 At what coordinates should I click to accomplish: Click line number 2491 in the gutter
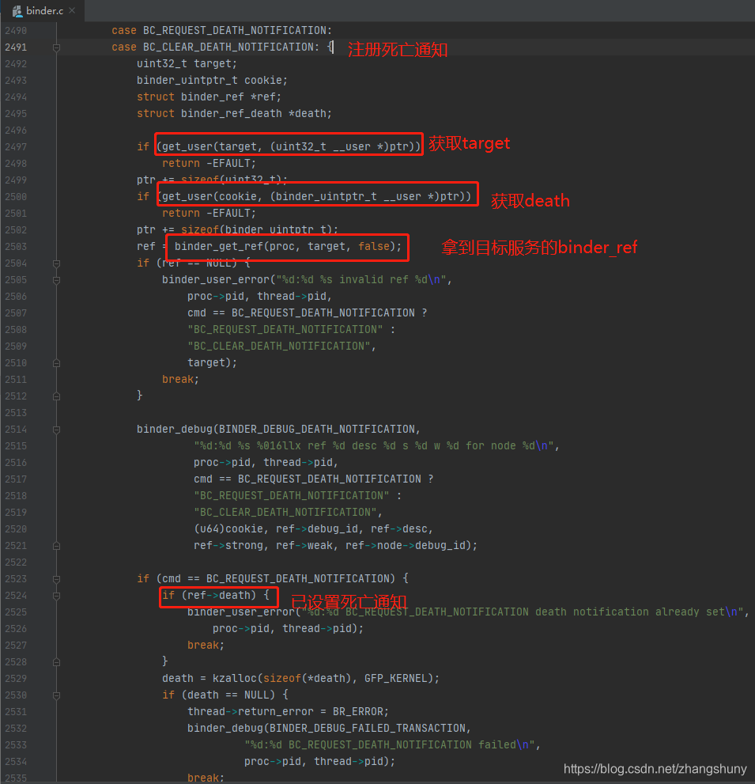[x=16, y=47]
